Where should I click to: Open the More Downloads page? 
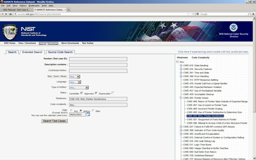(x=70, y=43)
